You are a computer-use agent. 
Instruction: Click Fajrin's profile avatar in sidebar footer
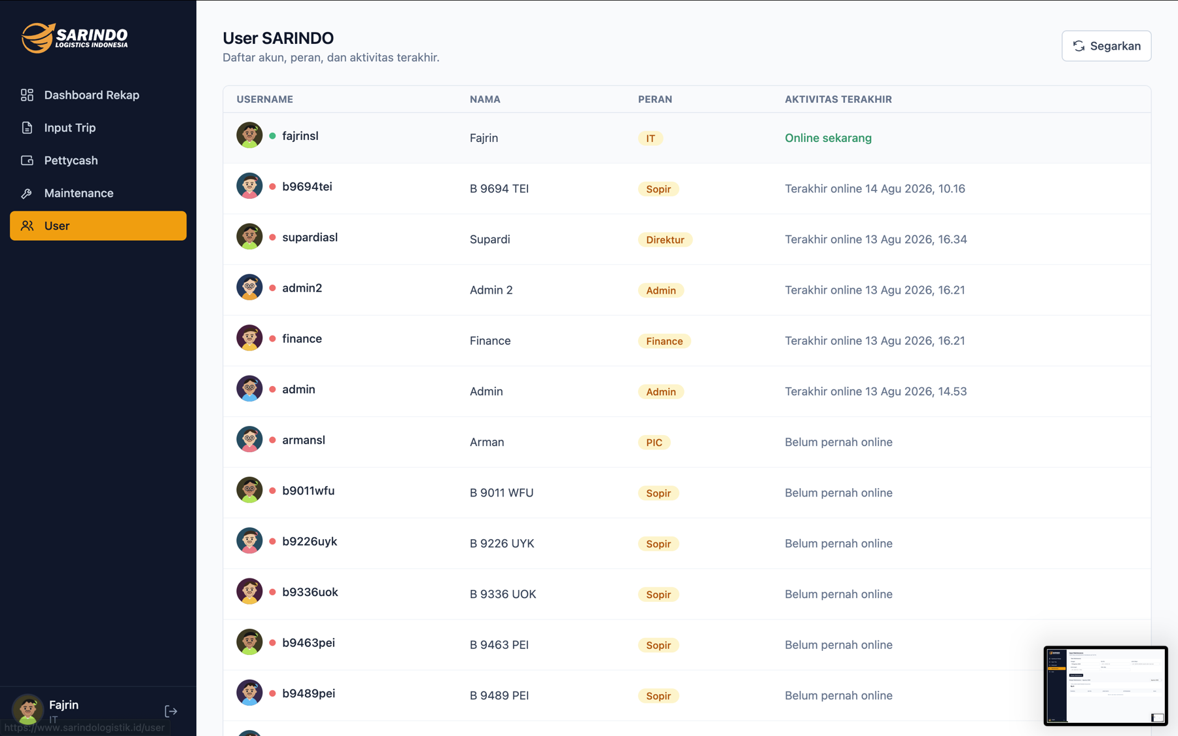click(x=27, y=709)
